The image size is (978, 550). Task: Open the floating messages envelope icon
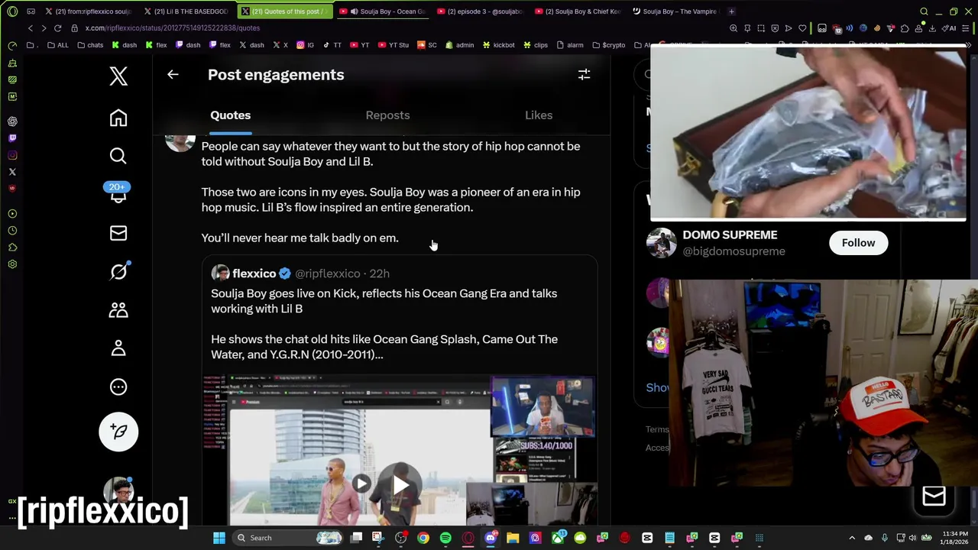click(934, 497)
